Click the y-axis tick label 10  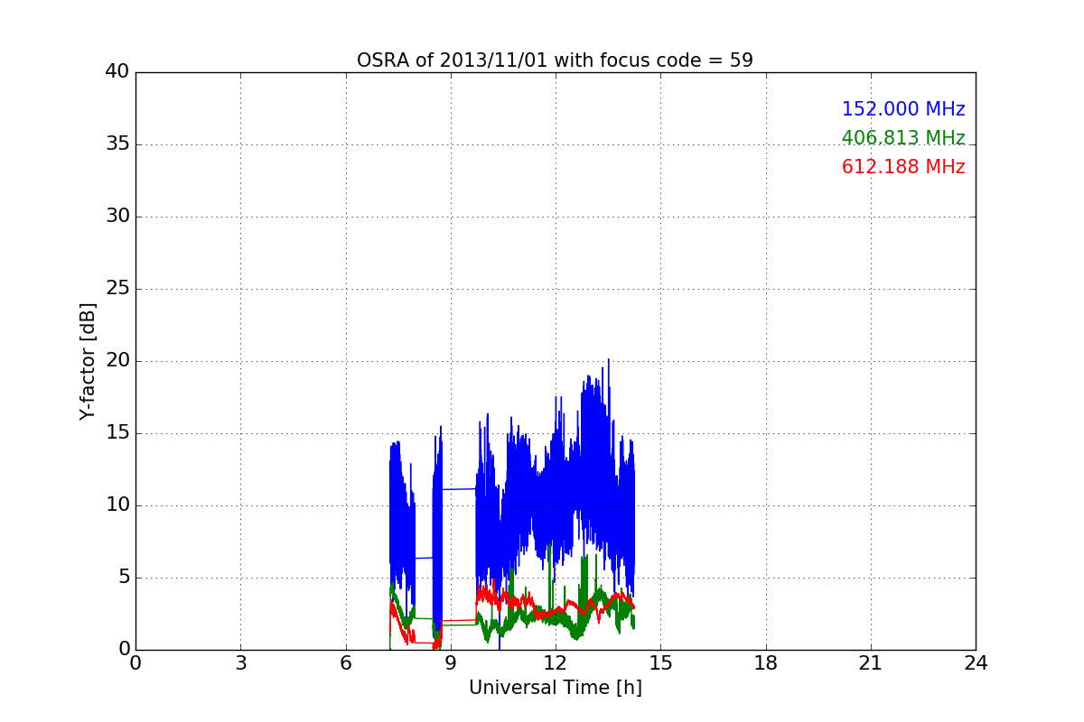coord(117,505)
